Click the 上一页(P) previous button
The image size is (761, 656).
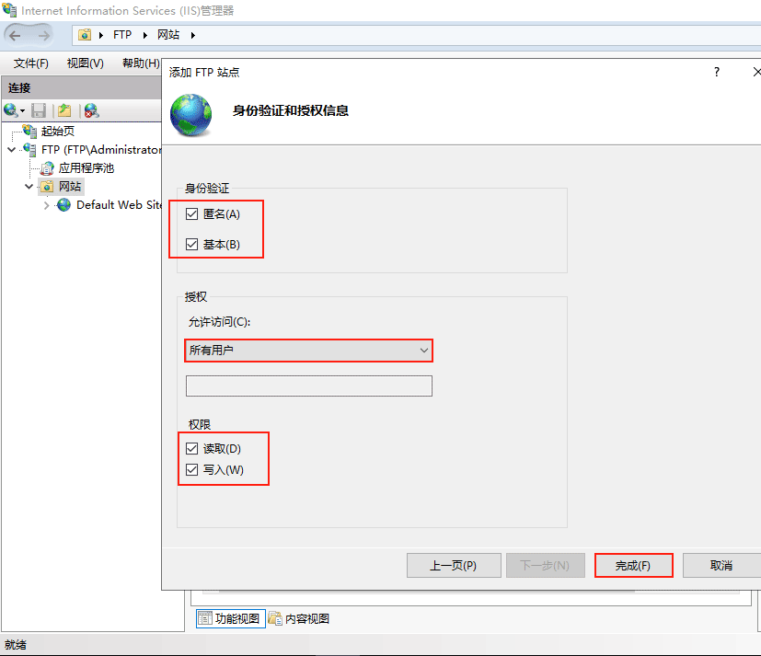click(454, 565)
